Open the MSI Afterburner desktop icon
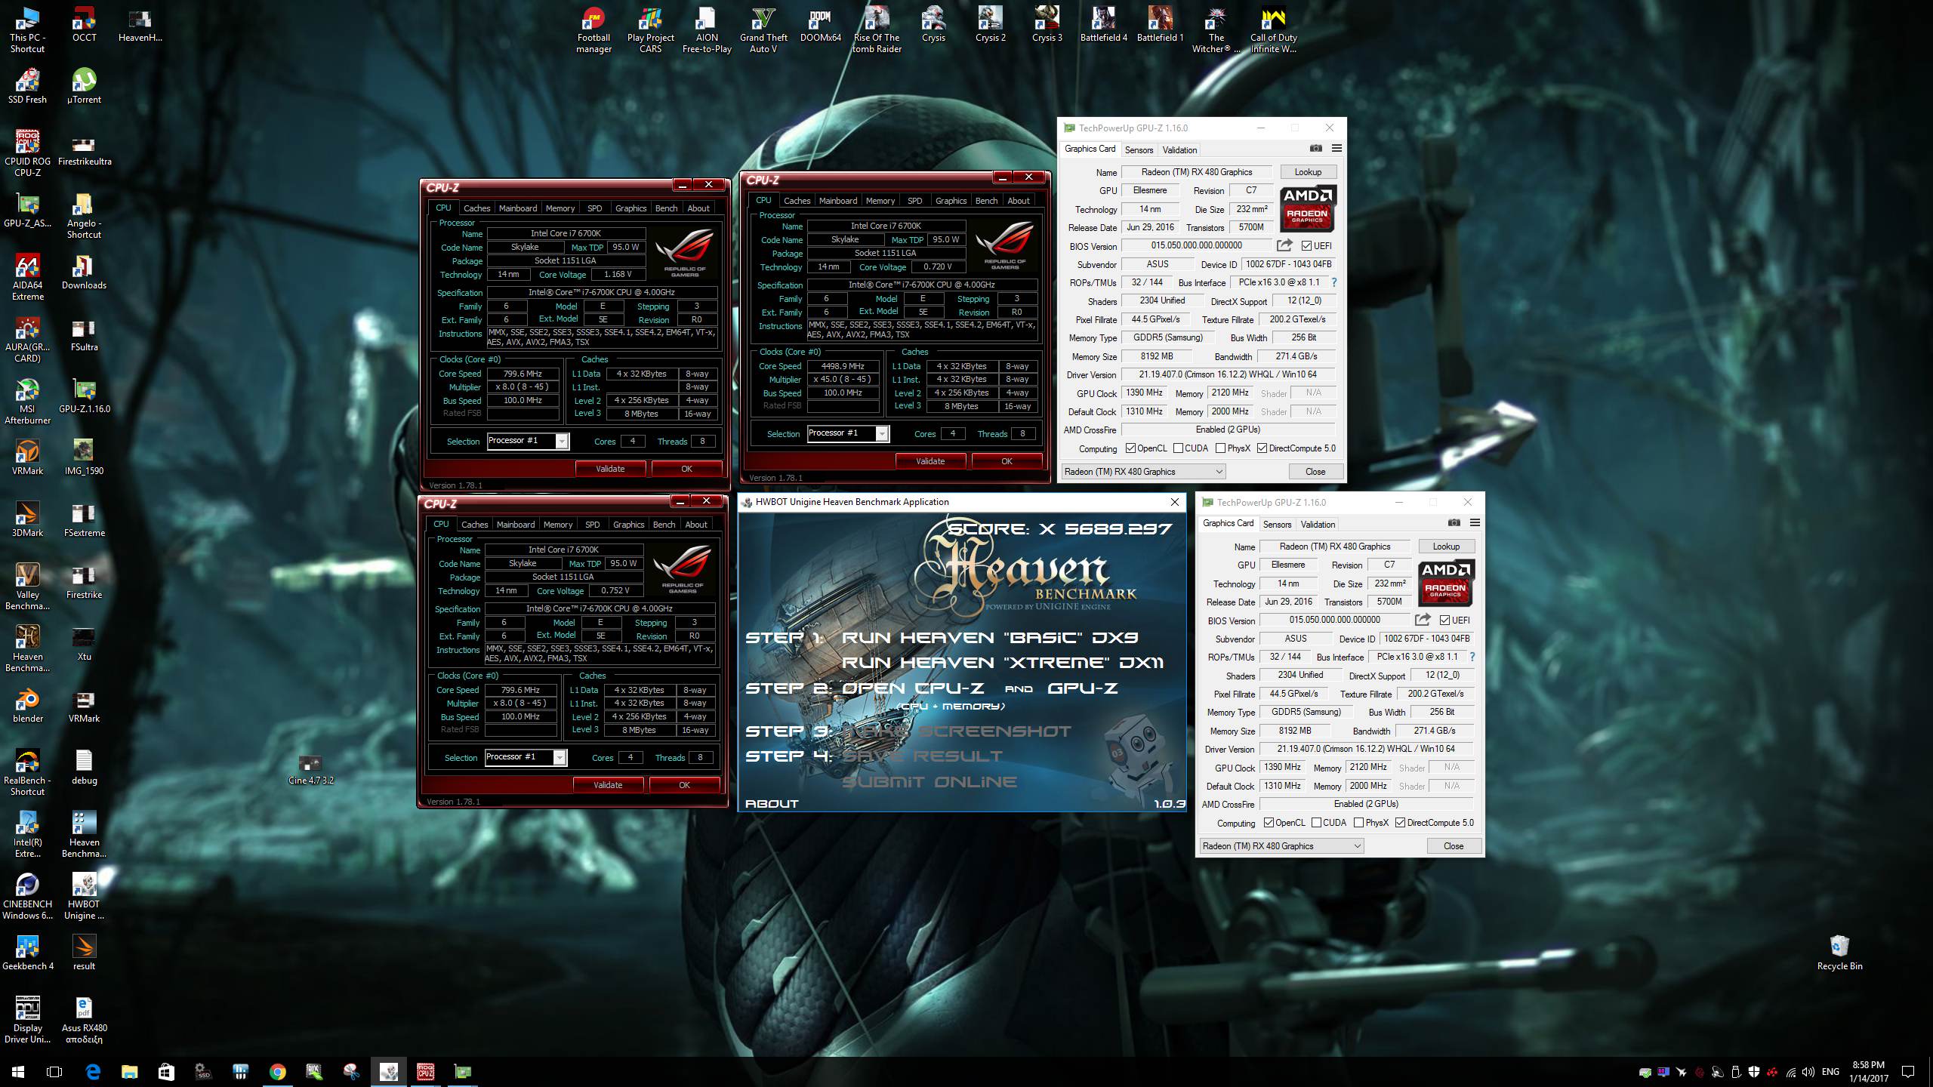The image size is (1933, 1087). click(28, 402)
